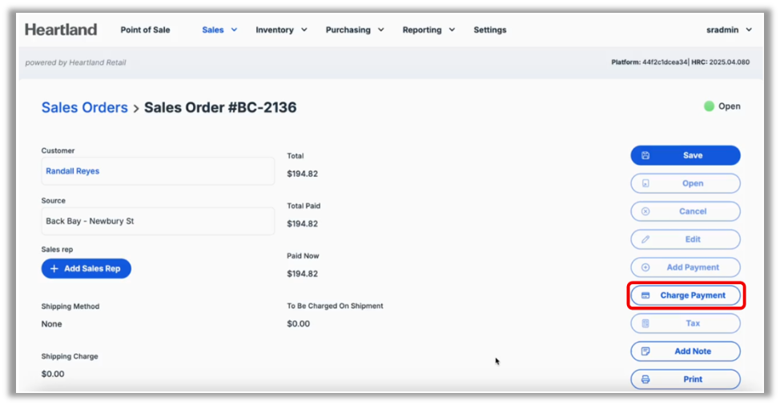Screen dimensions: 780x405
Task: Open the Reporting dropdown menu
Action: 428,30
